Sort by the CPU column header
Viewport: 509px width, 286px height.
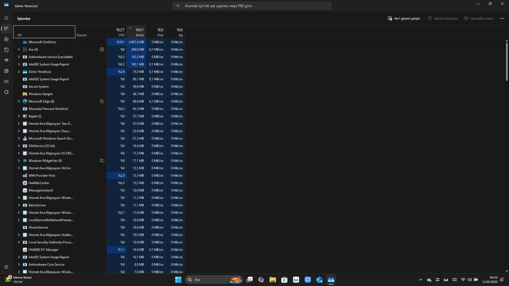coord(117,32)
